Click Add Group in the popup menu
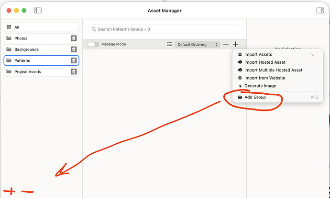 click(255, 97)
